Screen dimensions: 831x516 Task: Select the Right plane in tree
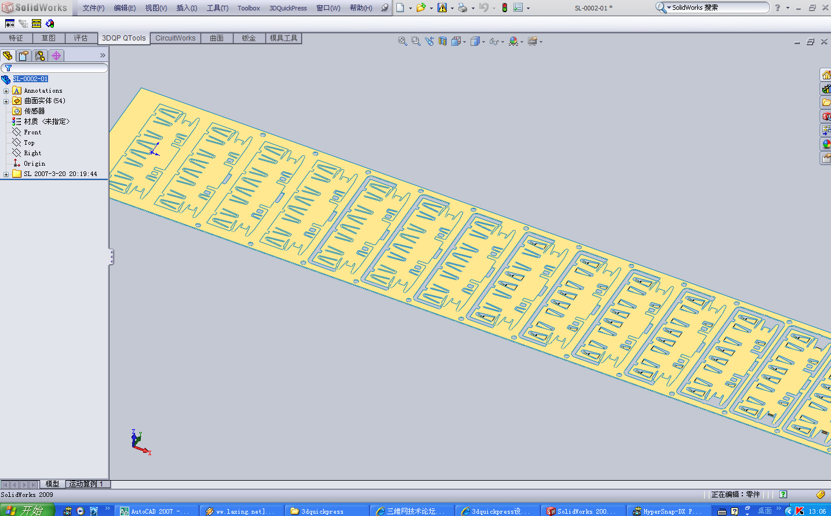click(32, 153)
